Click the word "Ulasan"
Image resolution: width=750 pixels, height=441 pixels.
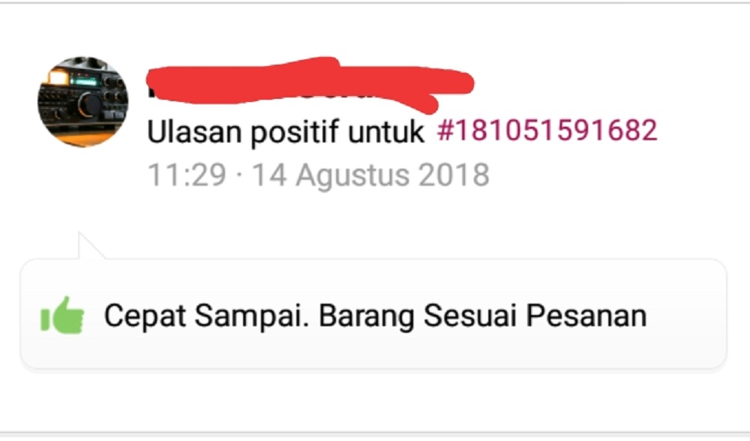click(x=194, y=131)
